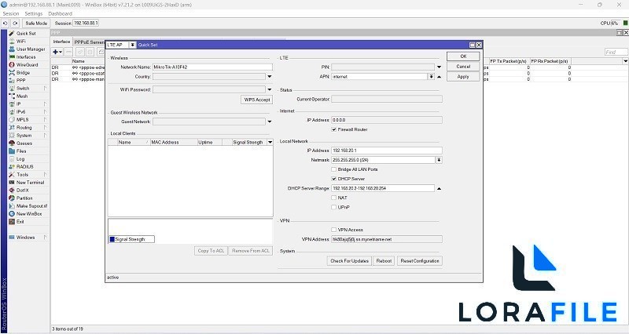Click the Find search box in PPP window
The image size is (629, 334).
[x=616, y=52]
